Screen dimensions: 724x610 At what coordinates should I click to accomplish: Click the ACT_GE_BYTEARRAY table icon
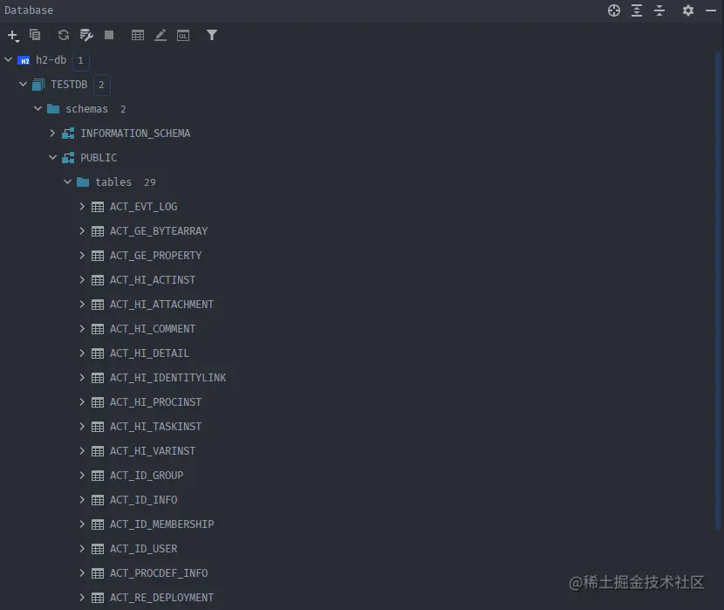coord(98,231)
